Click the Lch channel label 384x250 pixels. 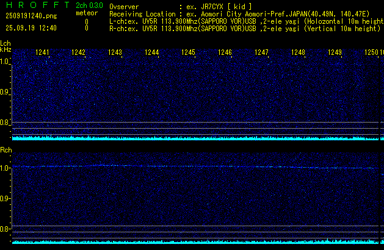5,43
